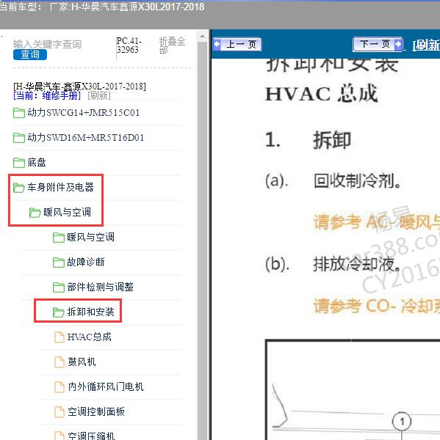Click the 拆卸和安装 open folder icon

pos(59,312)
